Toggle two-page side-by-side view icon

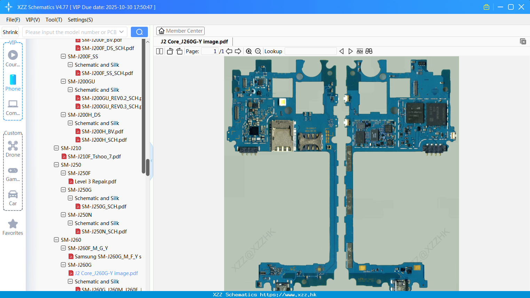(159, 51)
